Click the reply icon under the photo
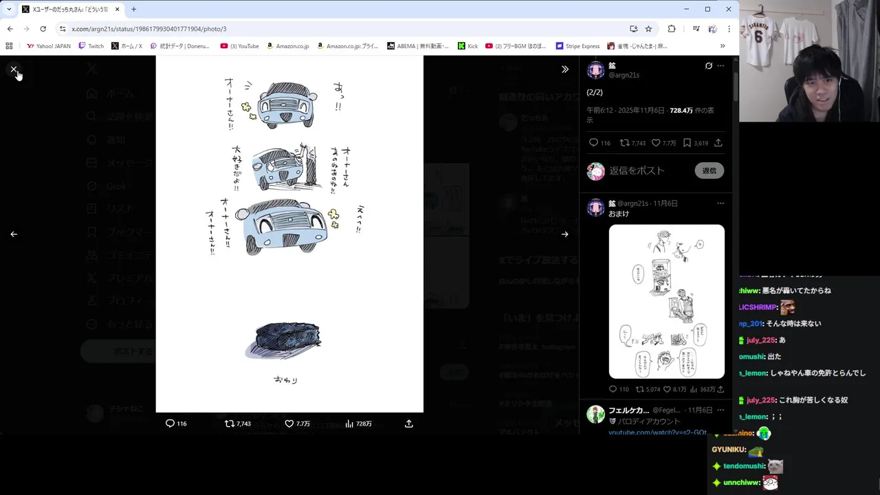This screenshot has height=495, width=880. pyautogui.click(x=176, y=423)
